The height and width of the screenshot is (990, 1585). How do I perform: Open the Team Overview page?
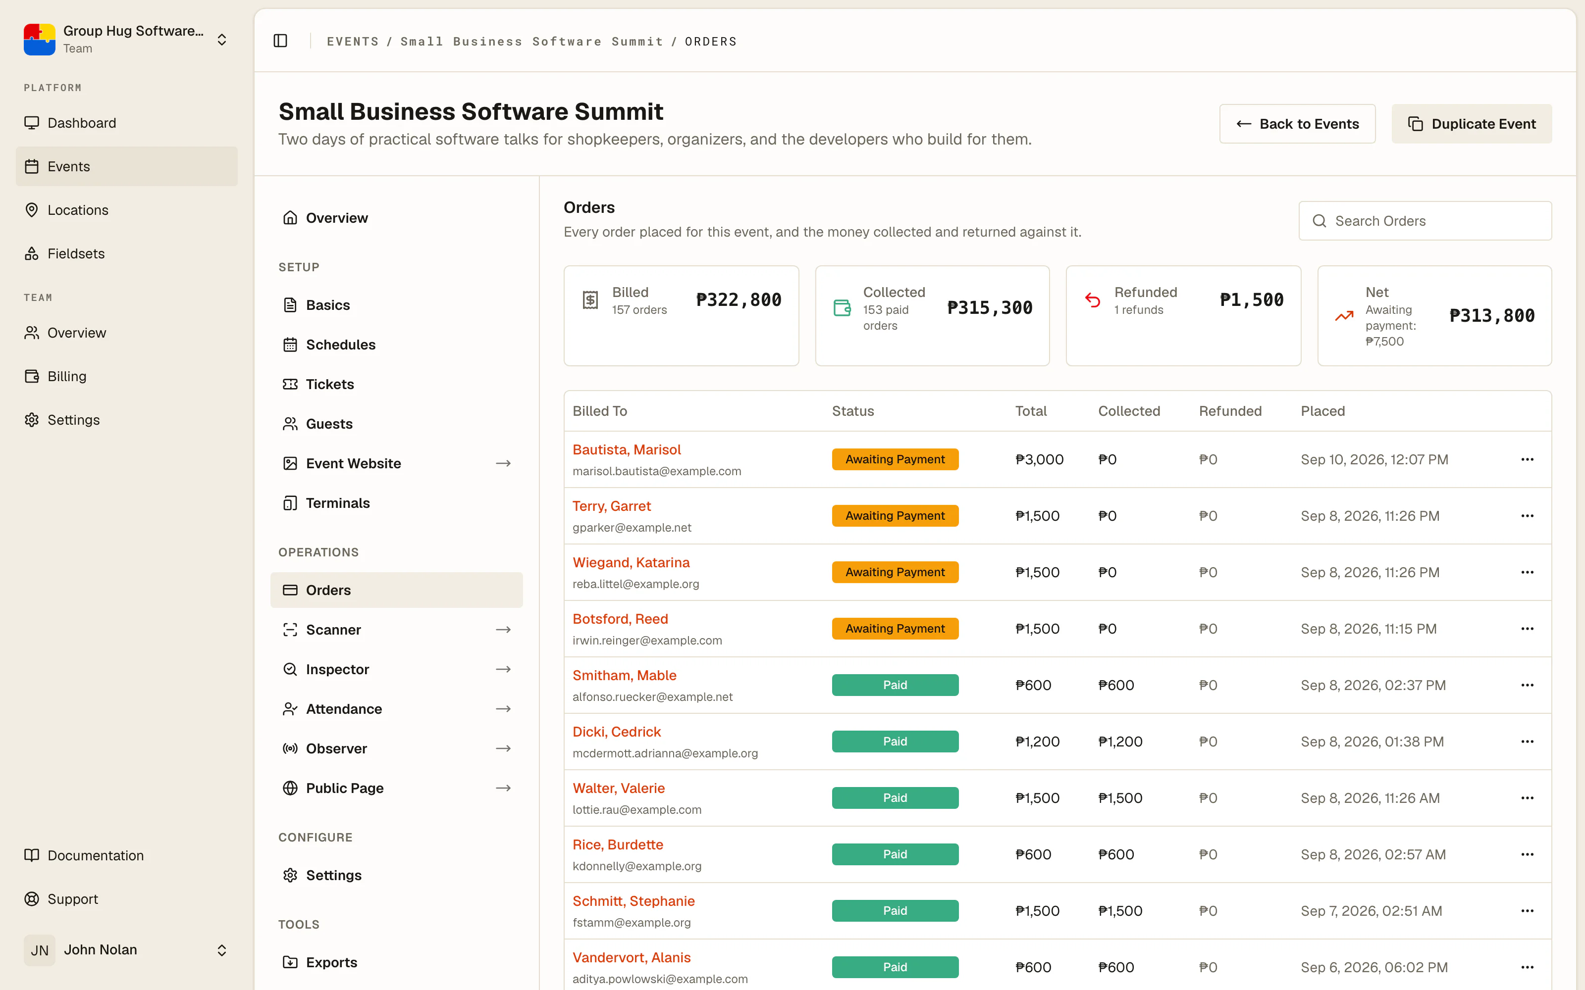point(126,333)
